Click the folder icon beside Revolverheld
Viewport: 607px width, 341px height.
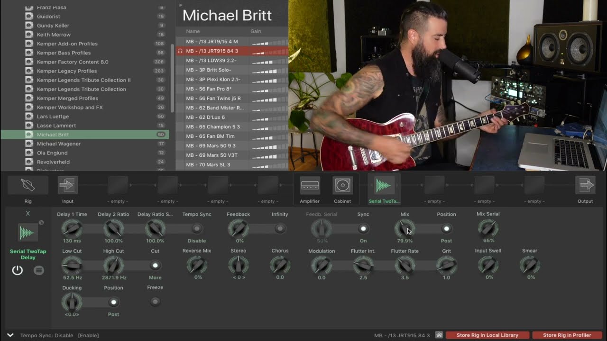[29, 162]
